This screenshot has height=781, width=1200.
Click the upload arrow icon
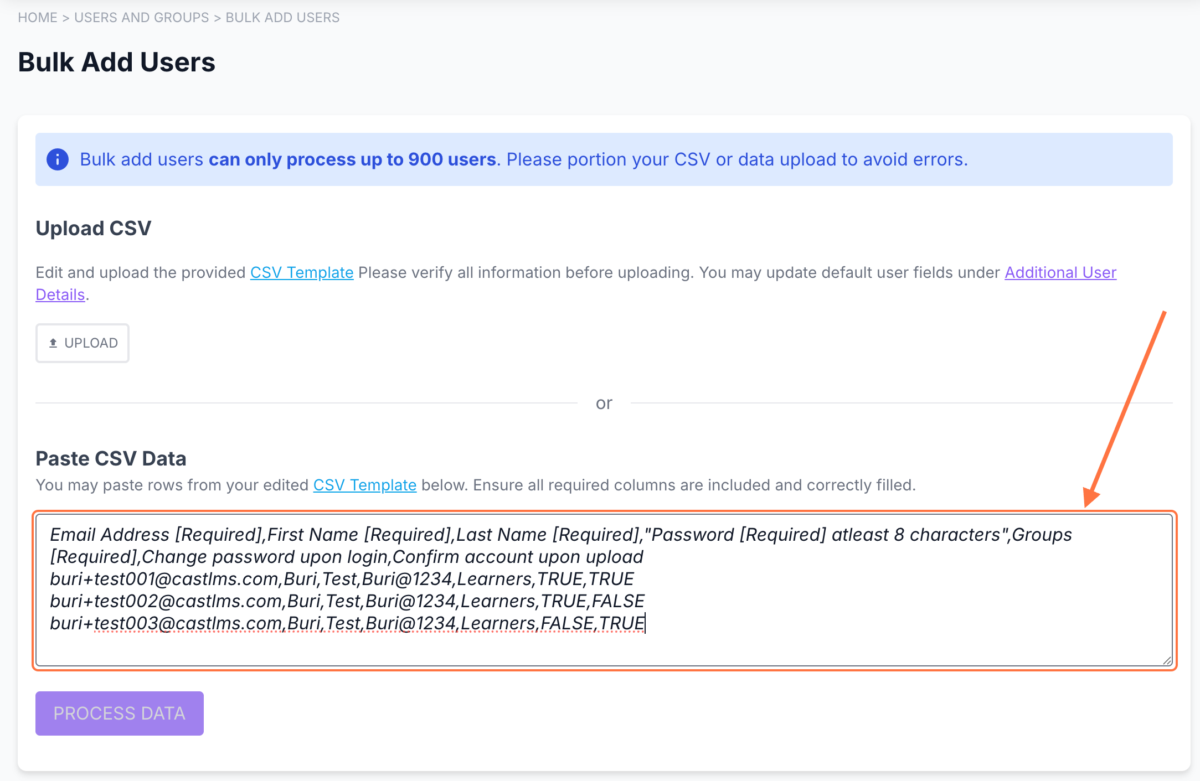pos(53,343)
